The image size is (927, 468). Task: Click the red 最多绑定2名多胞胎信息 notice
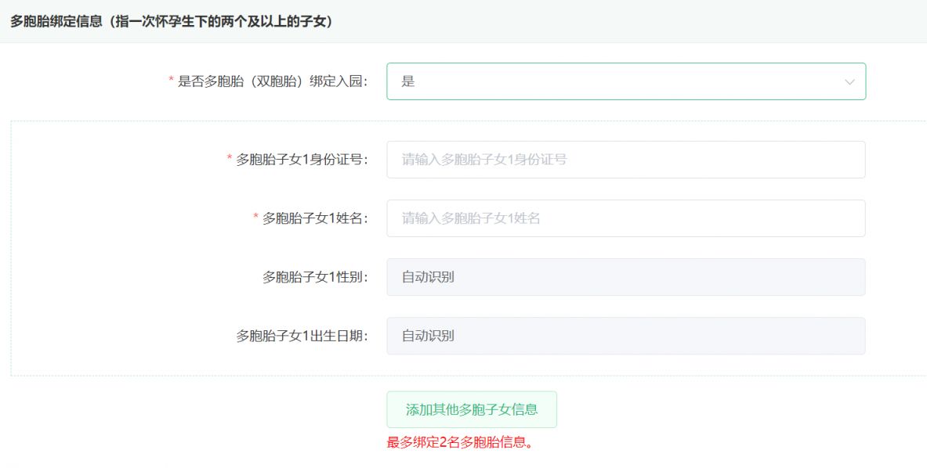pos(460,443)
